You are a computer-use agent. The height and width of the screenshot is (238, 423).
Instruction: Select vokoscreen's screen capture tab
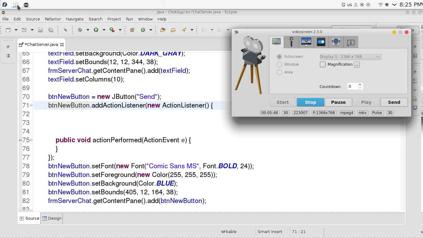277,42
